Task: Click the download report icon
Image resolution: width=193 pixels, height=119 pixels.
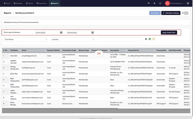Action: click(x=187, y=13)
